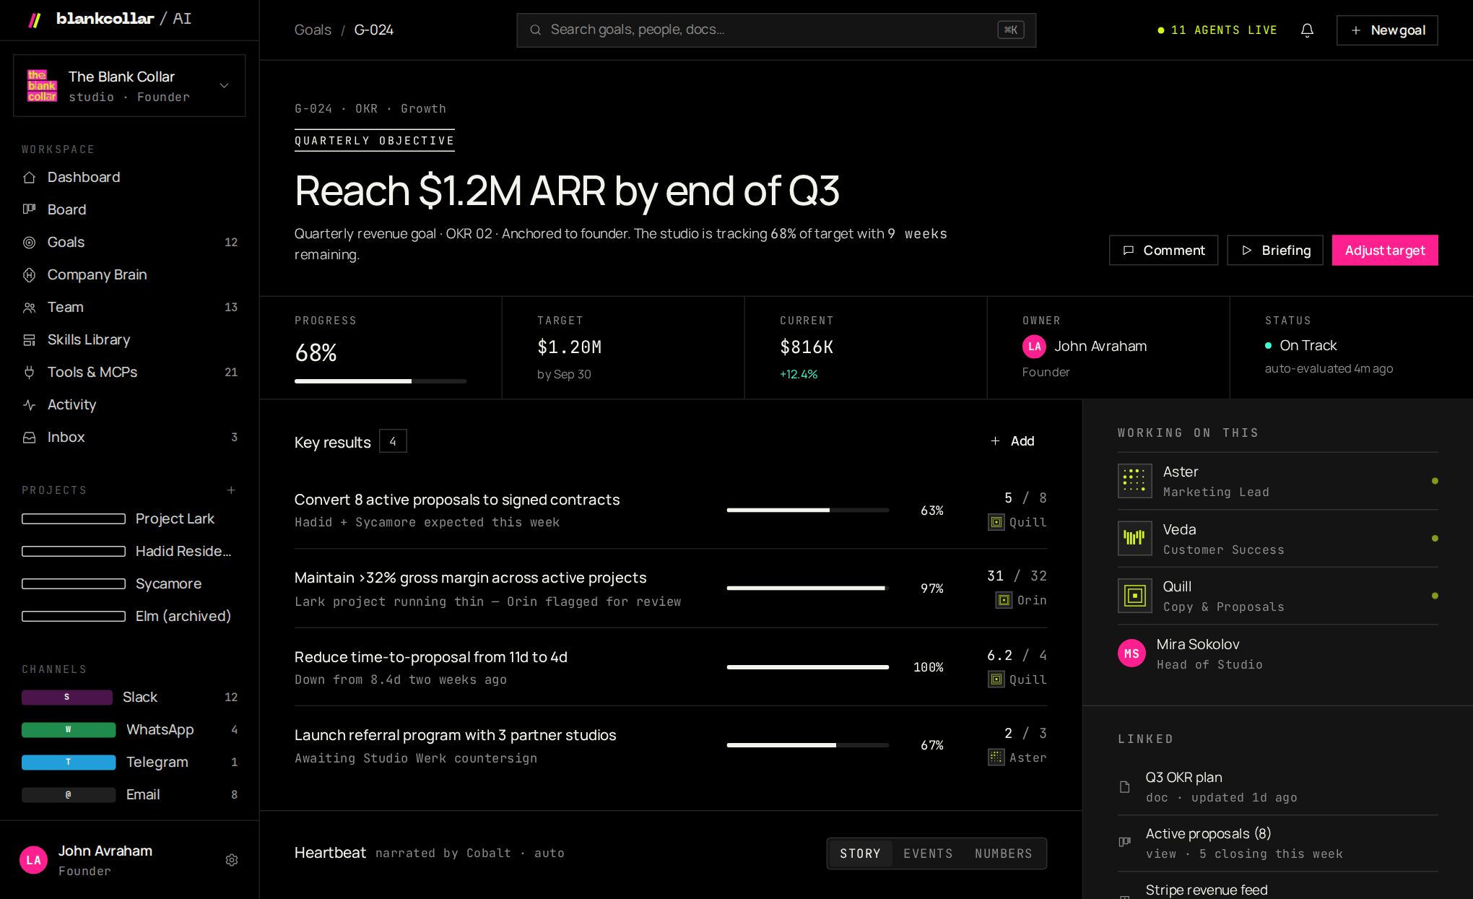Open Active proposals (8) linked view
This screenshot has width=1473, height=899.
coord(1278,843)
